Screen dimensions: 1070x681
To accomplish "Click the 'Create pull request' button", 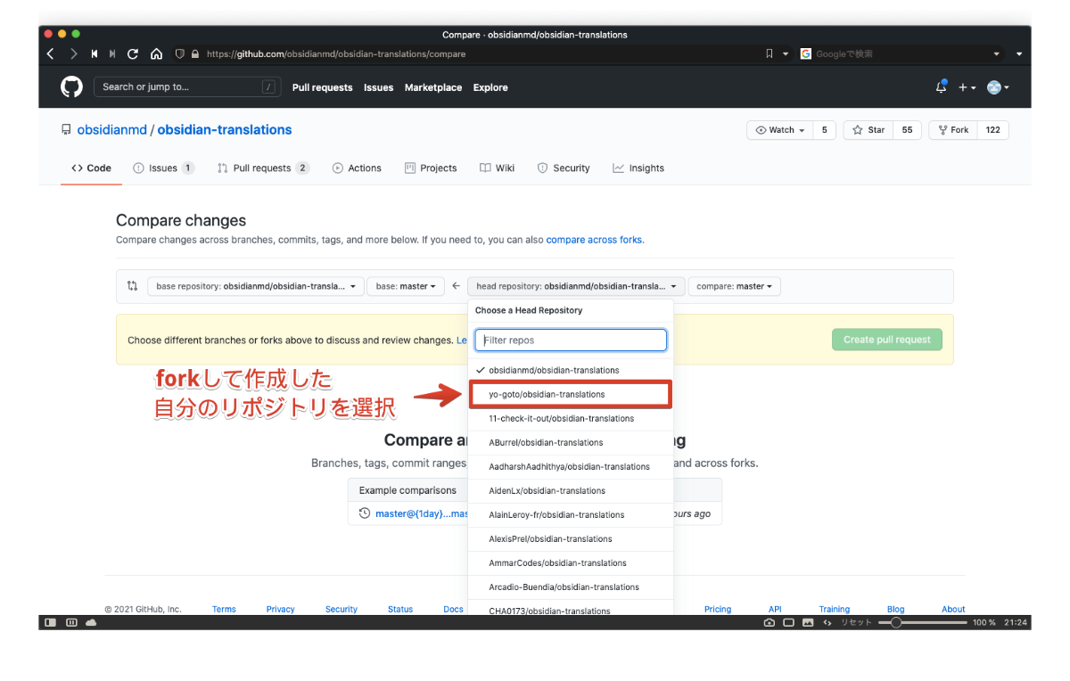I will click(x=886, y=340).
